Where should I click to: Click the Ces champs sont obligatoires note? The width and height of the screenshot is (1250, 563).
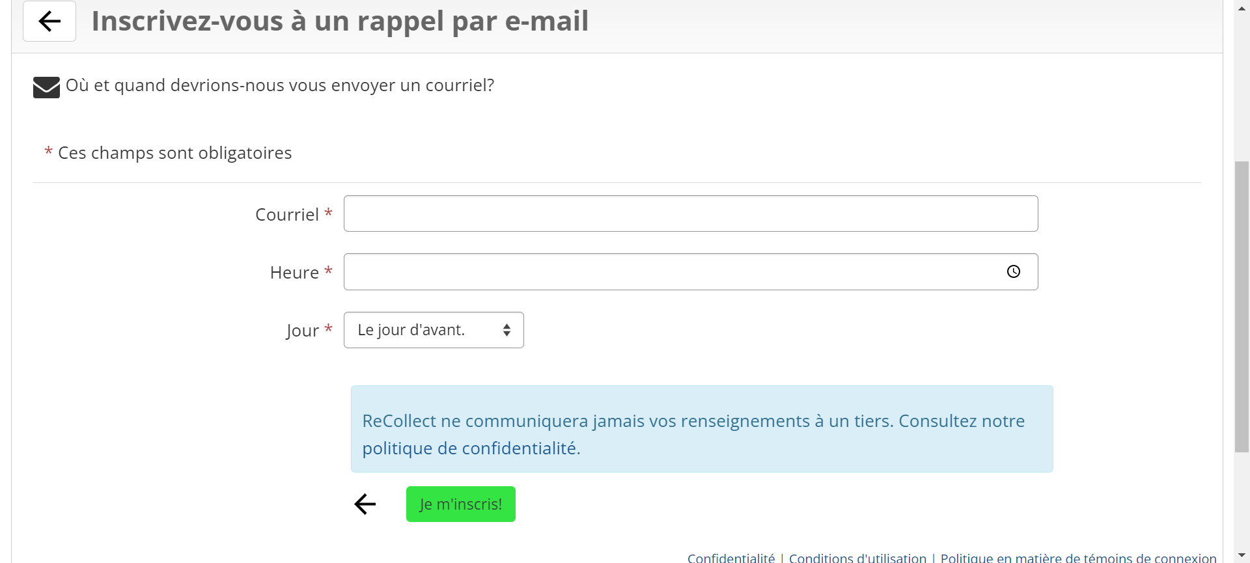(174, 153)
